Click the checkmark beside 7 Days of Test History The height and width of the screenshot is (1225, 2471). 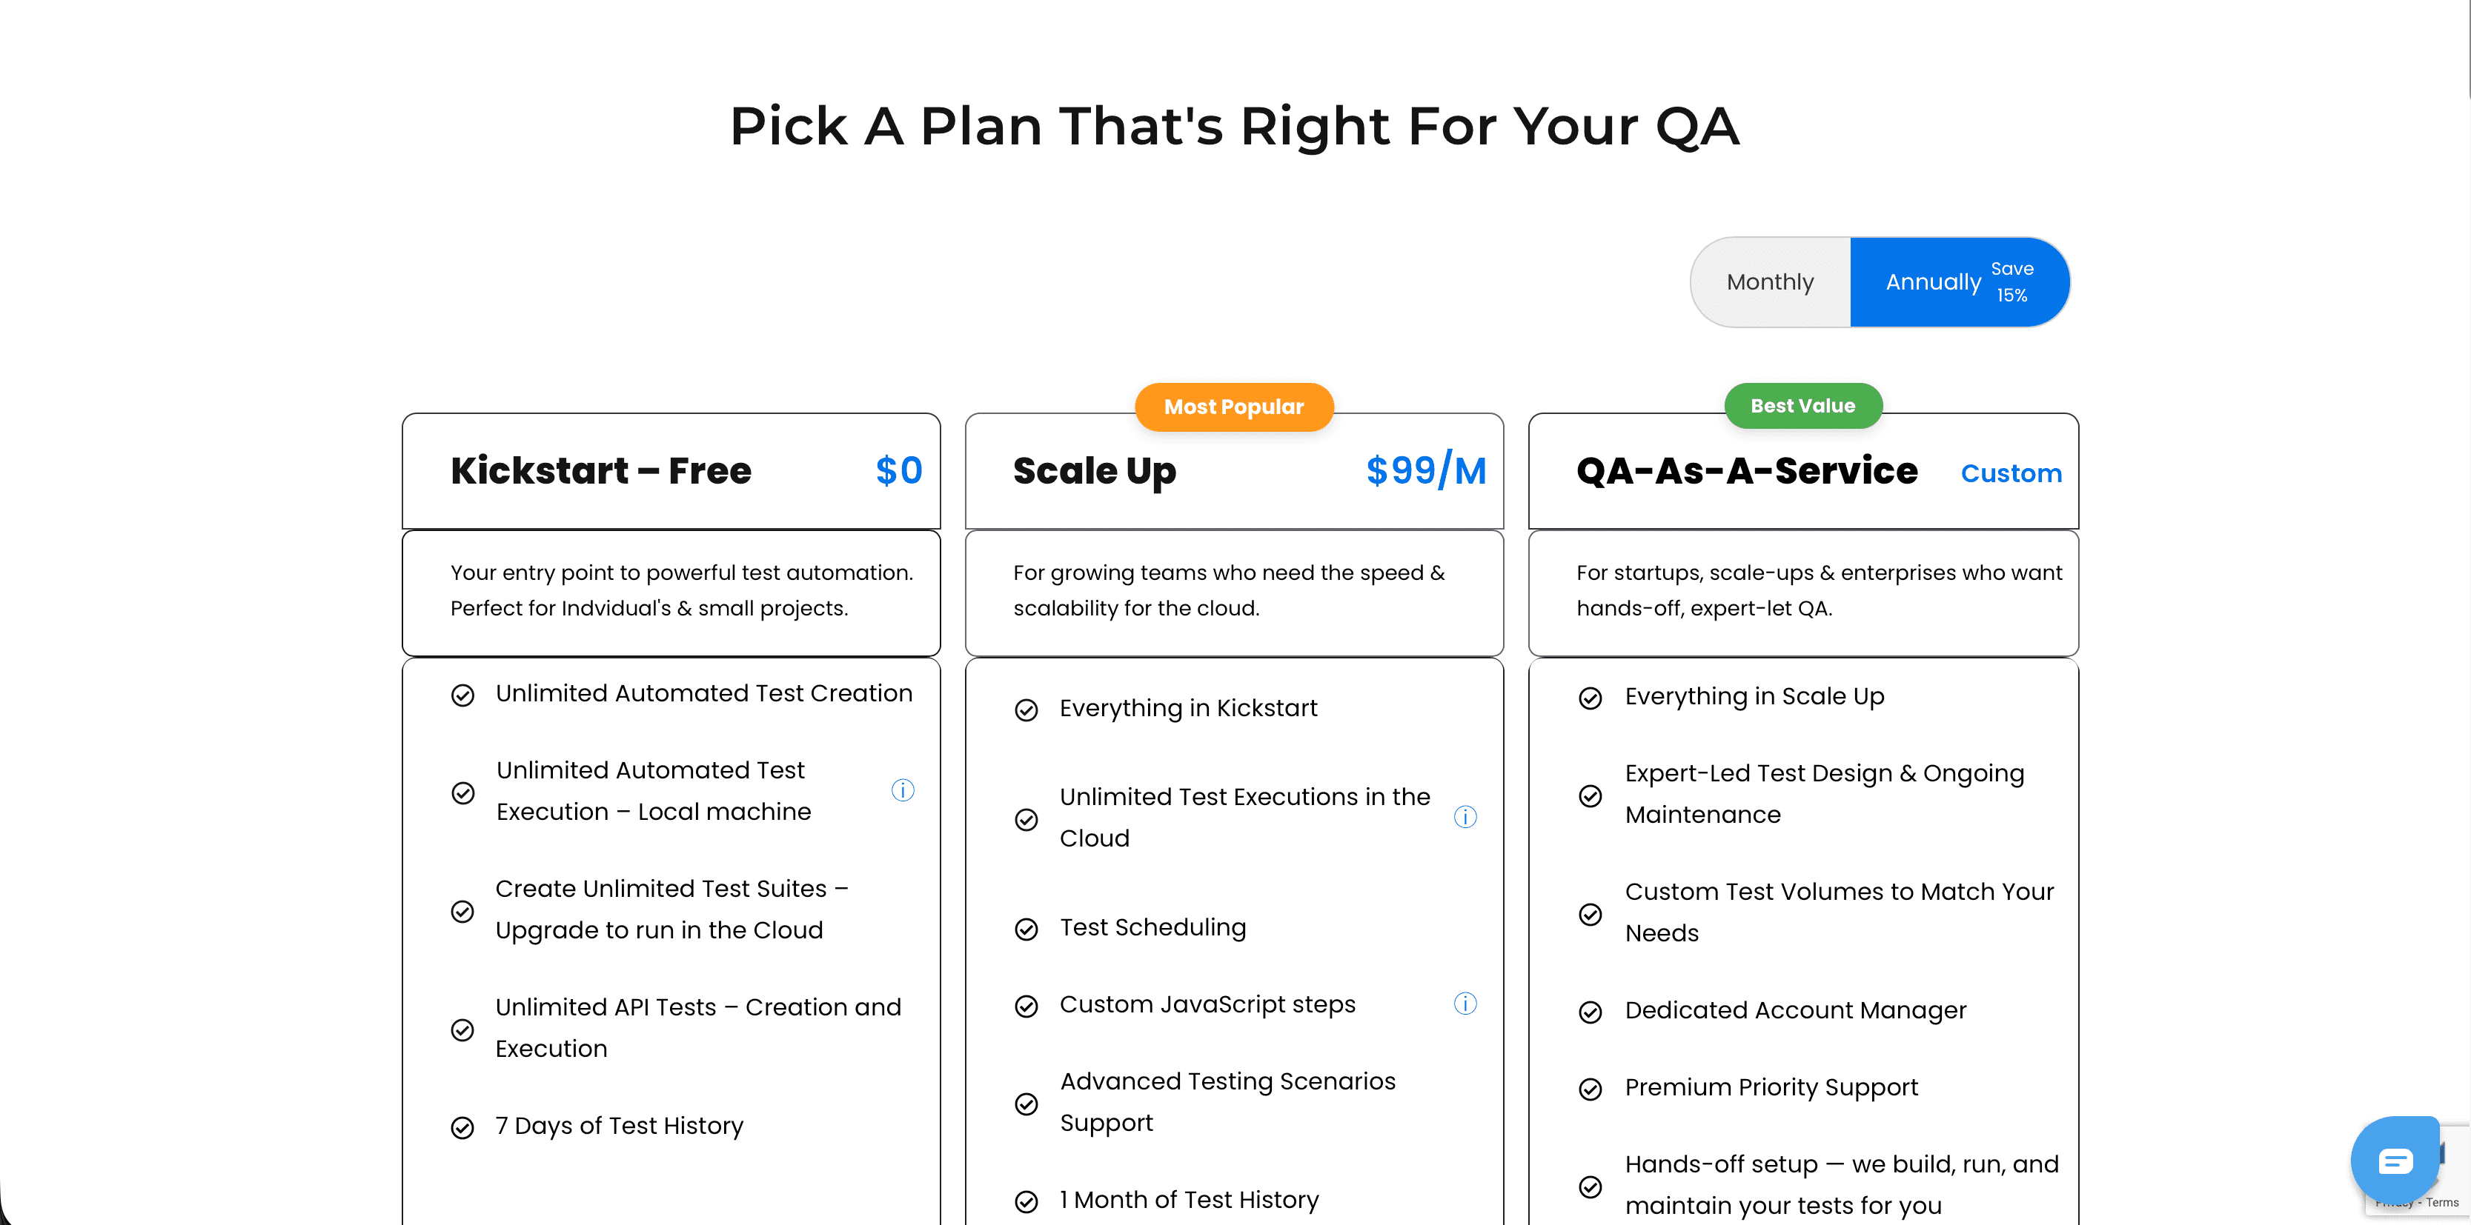pyautogui.click(x=463, y=1126)
